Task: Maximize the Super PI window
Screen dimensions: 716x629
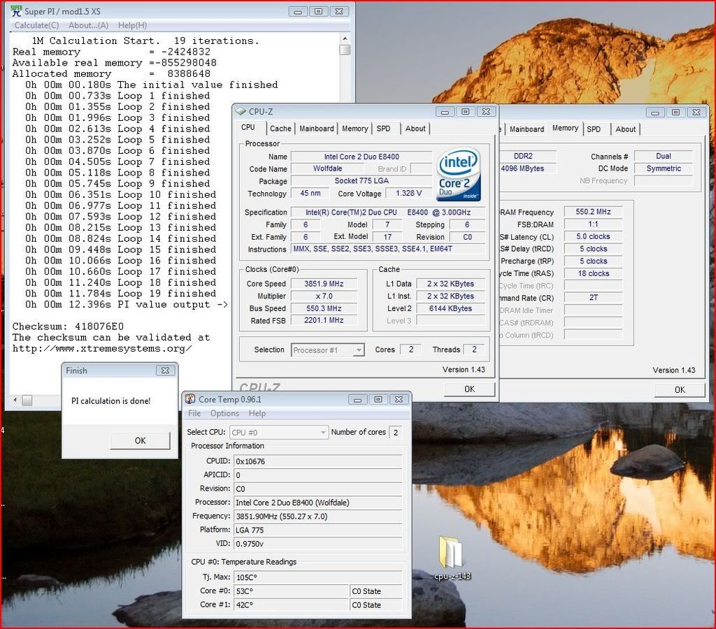Action: point(319,11)
